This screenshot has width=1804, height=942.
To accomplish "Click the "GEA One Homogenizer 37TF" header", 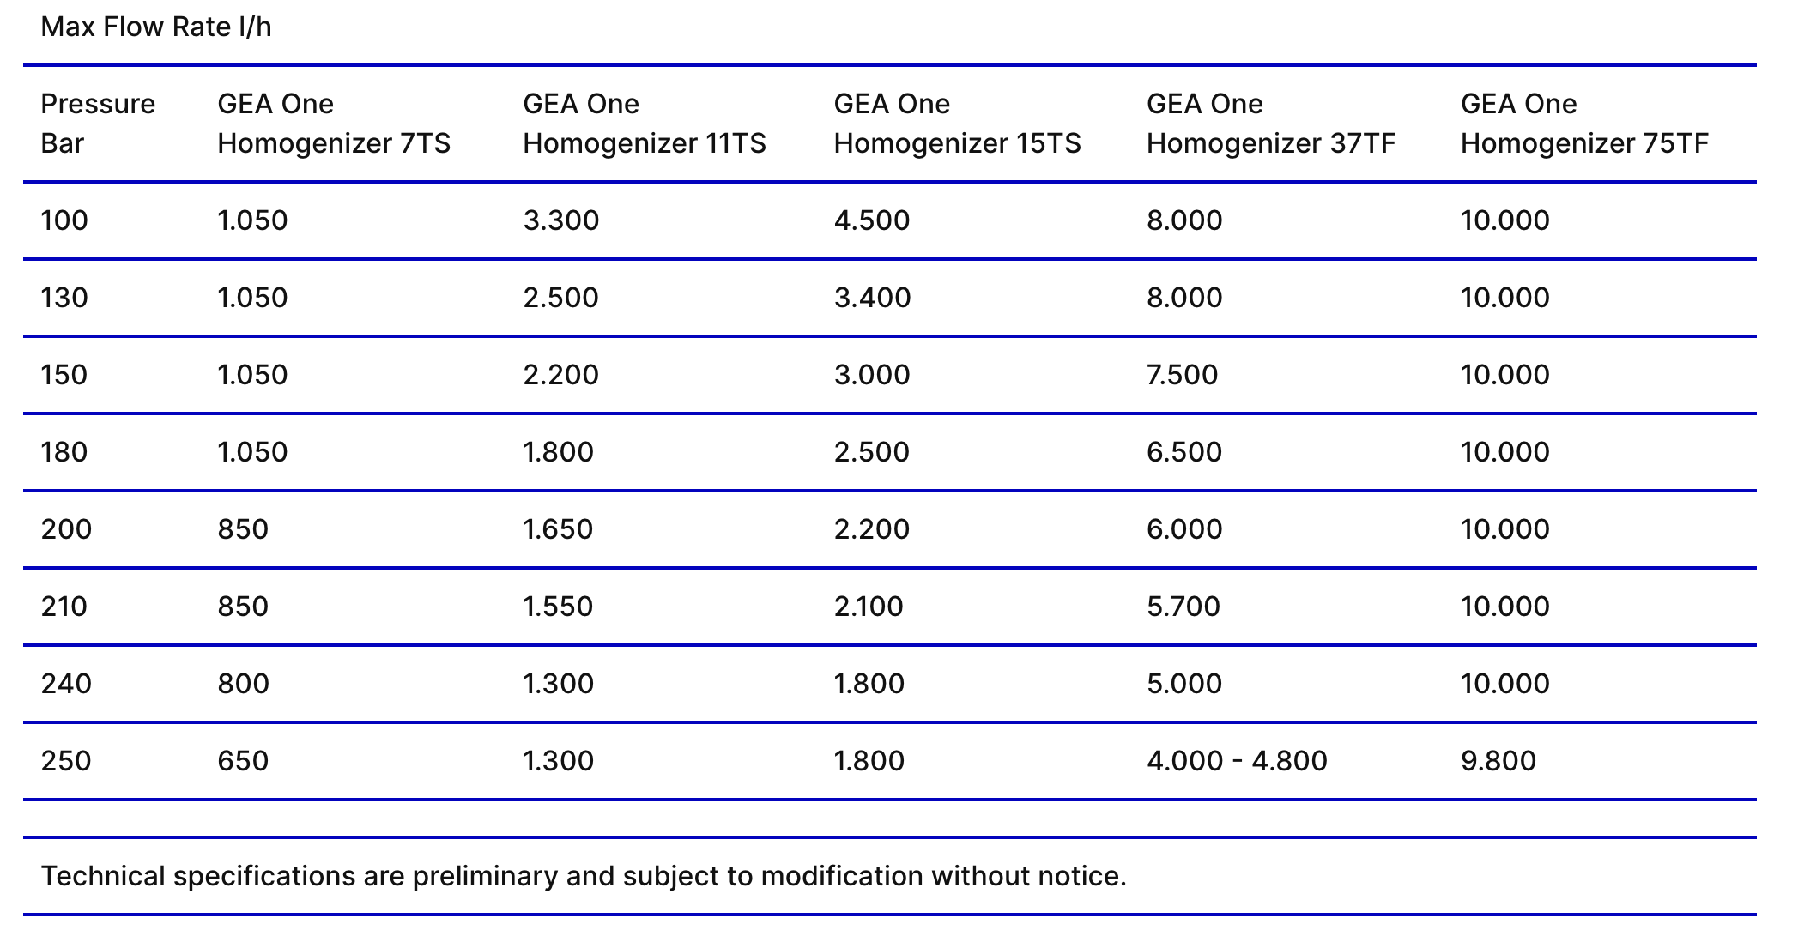I will [x=1270, y=123].
